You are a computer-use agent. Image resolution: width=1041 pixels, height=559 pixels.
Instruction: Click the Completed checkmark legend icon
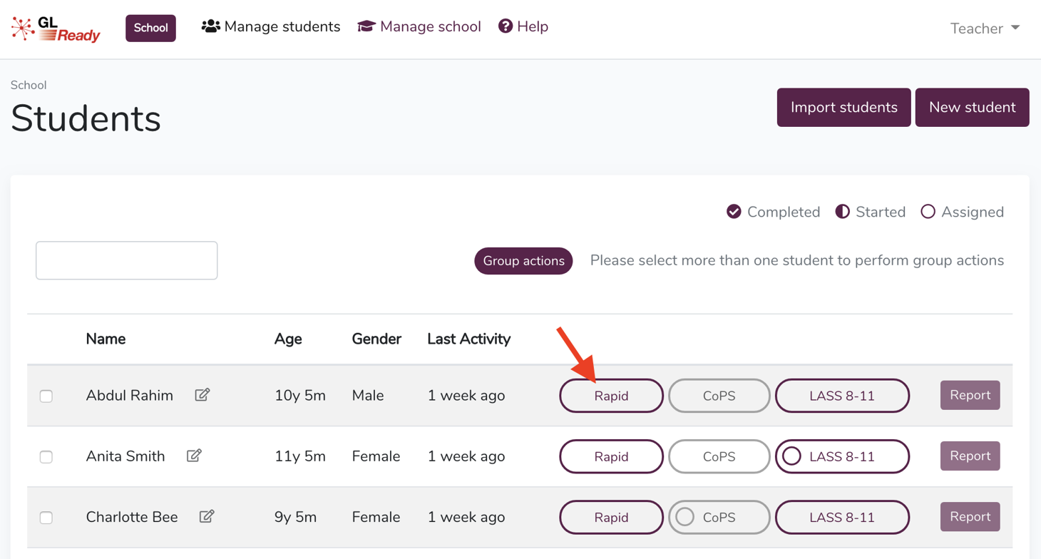point(734,212)
